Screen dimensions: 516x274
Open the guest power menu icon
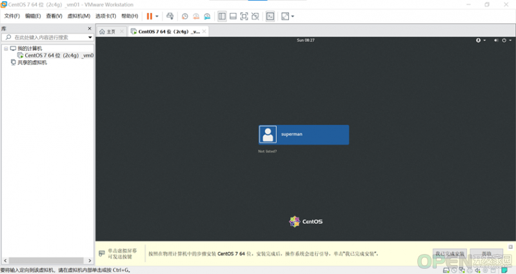[x=504, y=40]
